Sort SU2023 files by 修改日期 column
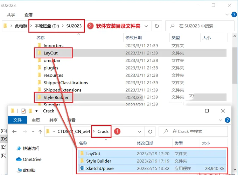 [134, 38]
